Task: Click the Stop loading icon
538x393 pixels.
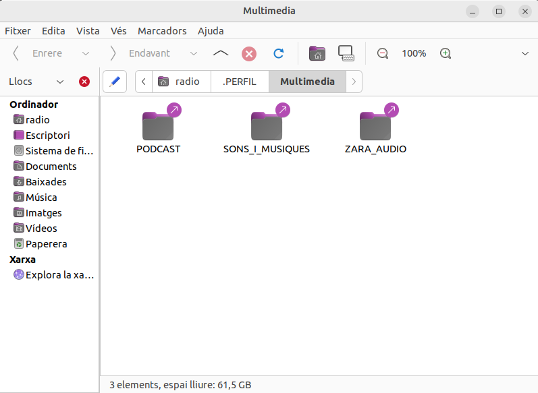Action: point(249,53)
